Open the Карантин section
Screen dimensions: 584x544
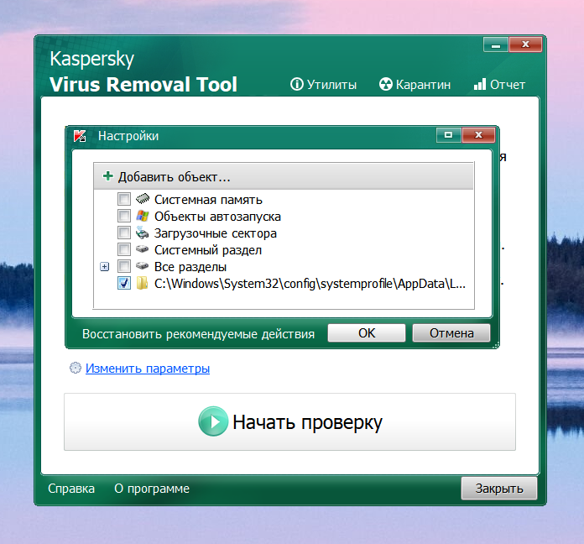click(415, 85)
